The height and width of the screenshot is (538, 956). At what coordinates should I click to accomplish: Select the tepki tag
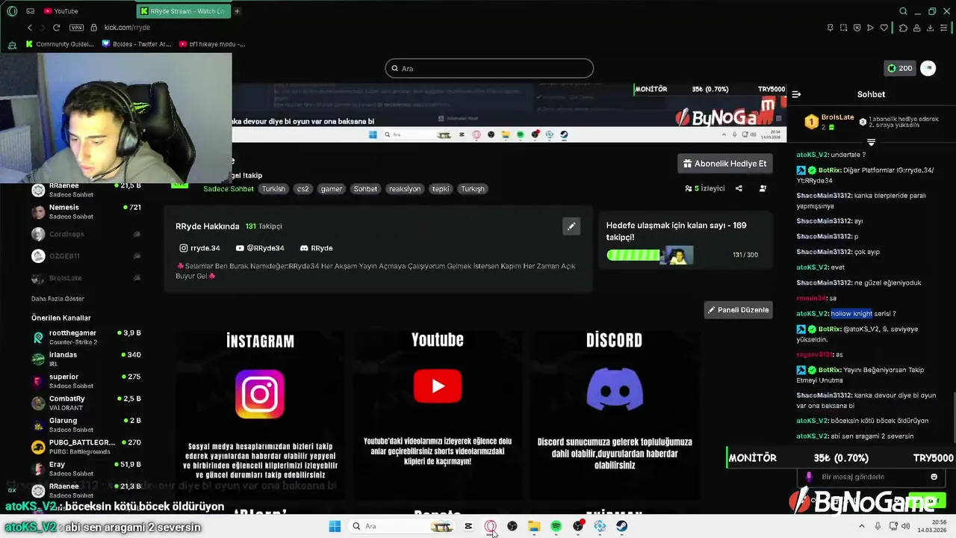coord(441,189)
